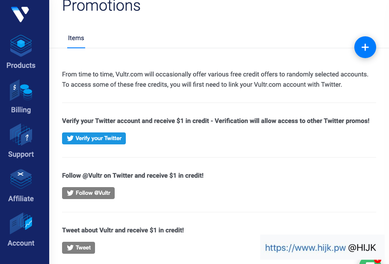389x264 pixels.
Task: Open Products via the stacked-layers icon
Action: pos(21,45)
